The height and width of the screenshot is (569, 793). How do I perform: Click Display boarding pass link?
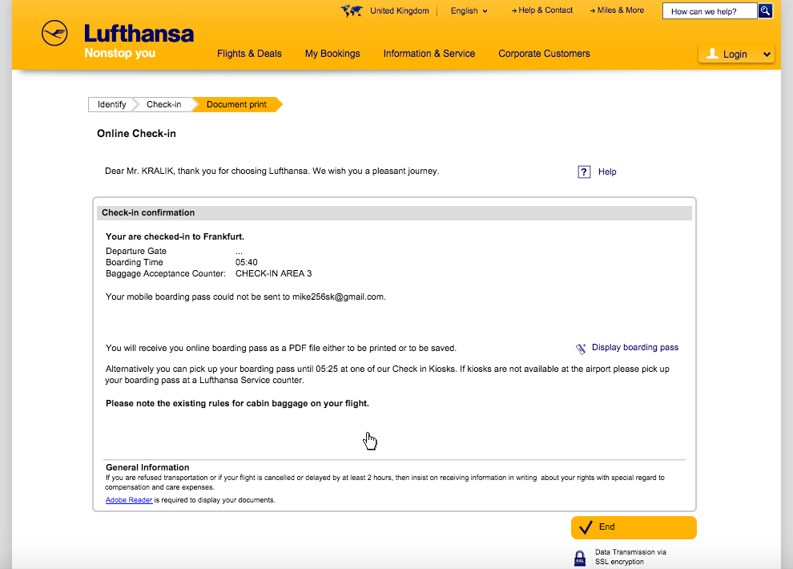[x=635, y=348]
